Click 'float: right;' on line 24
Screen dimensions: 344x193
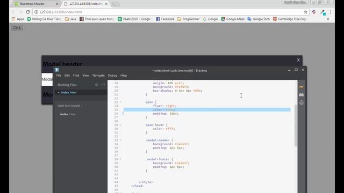[x=165, y=106]
